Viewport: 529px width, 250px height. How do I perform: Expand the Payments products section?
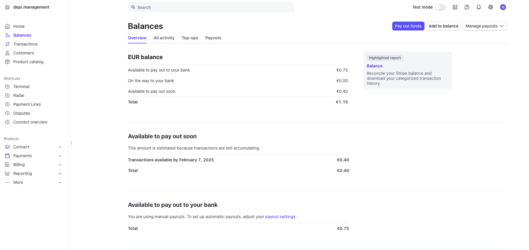click(x=60, y=156)
